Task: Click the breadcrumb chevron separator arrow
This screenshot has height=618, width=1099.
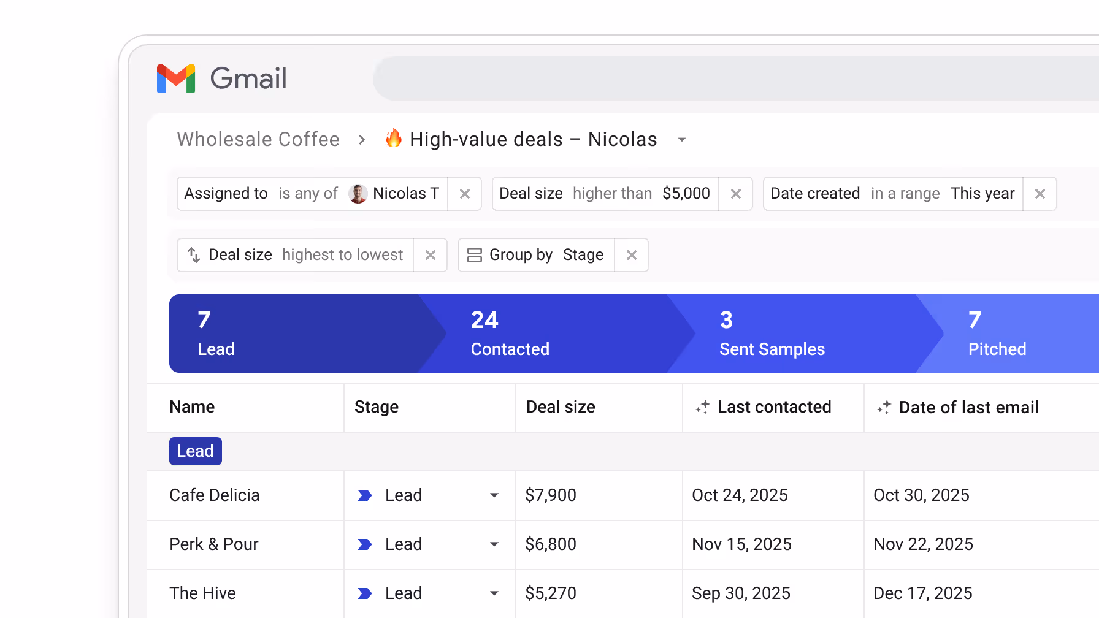Action: [x=362, y=140]
